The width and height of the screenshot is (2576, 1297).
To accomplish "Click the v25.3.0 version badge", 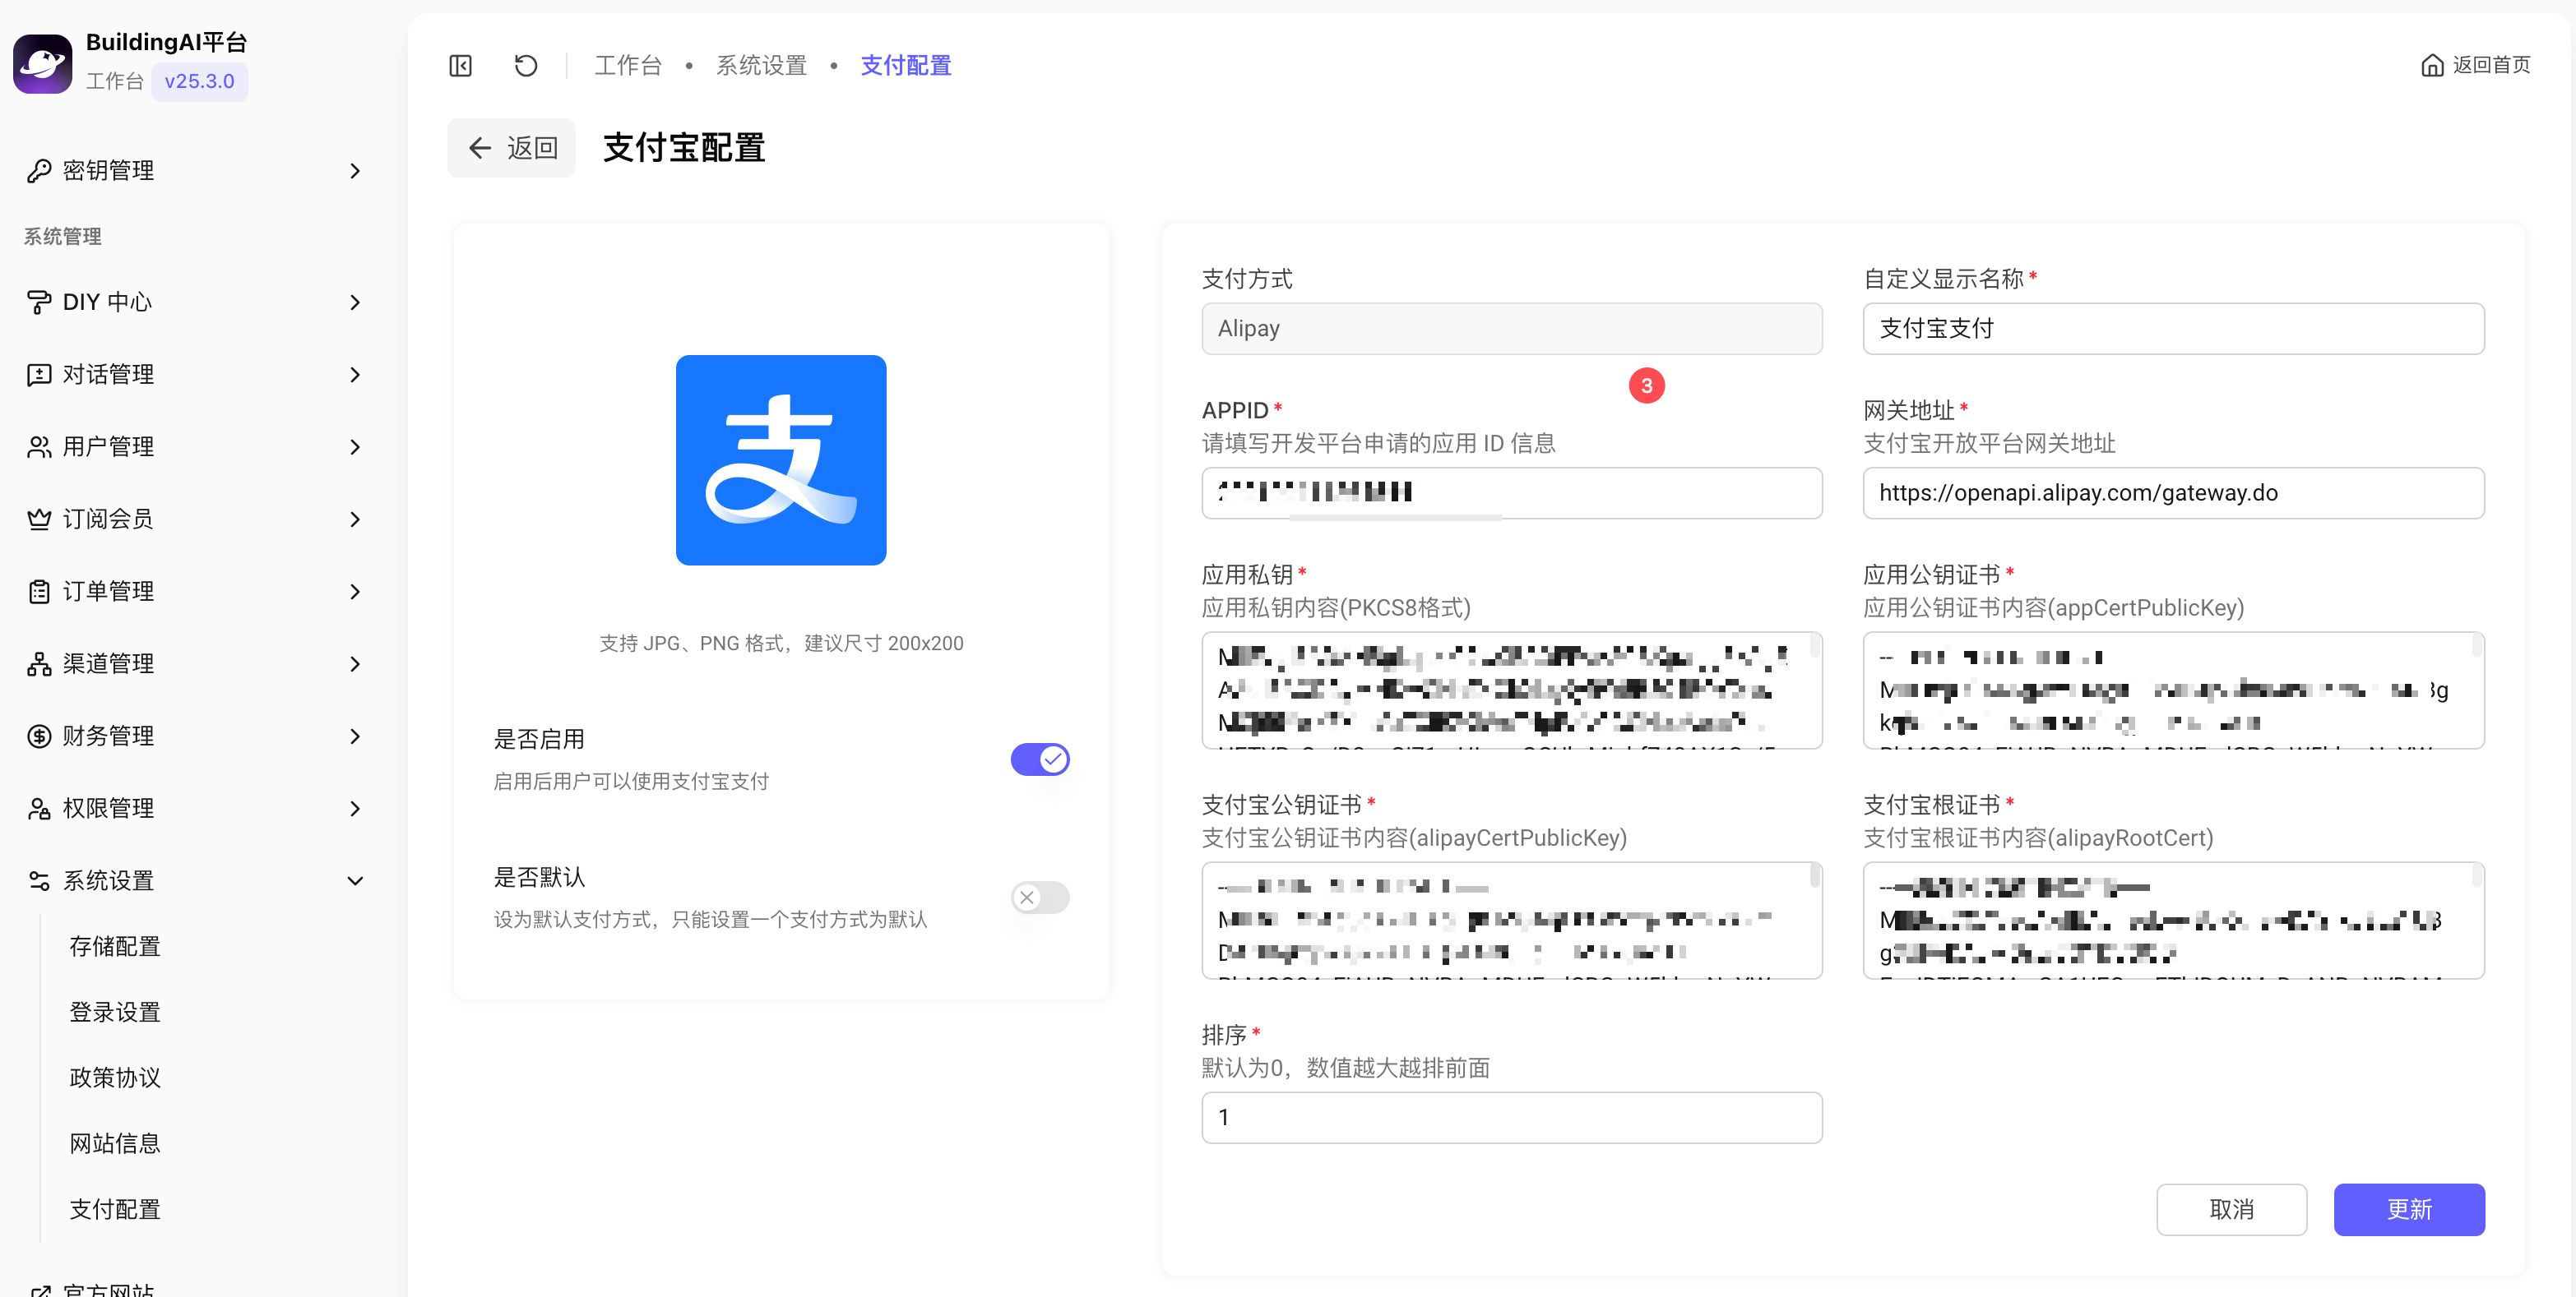I will coord(199,81).
